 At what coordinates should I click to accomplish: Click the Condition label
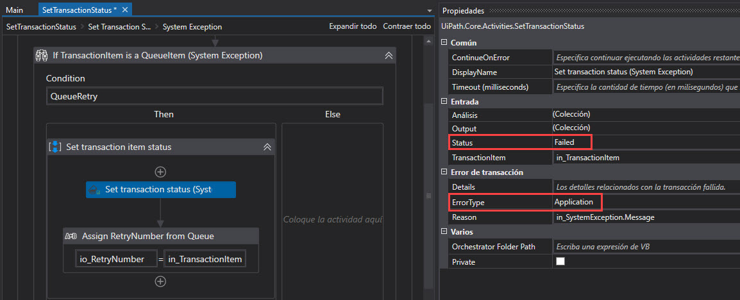click(65, 78)
